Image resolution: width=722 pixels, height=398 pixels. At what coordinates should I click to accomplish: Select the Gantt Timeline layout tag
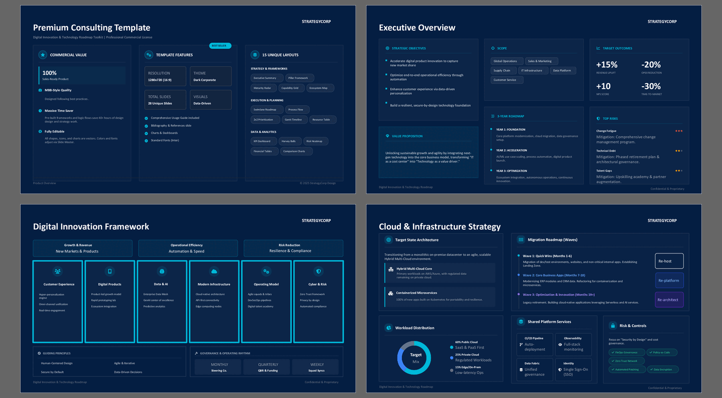coord(293,120)
